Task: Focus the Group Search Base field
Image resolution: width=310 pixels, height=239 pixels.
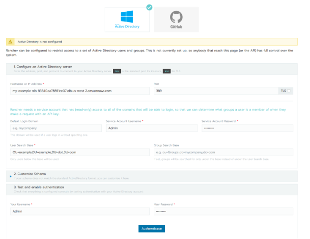Action: click(x=223, y=153)
